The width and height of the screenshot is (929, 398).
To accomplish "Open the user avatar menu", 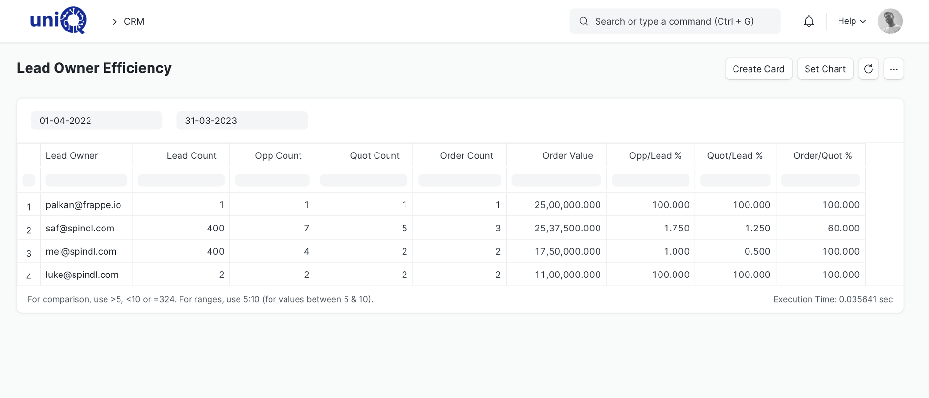I will click(890, 21).
